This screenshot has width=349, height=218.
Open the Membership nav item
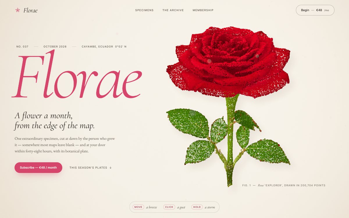(x=203, y=10)
